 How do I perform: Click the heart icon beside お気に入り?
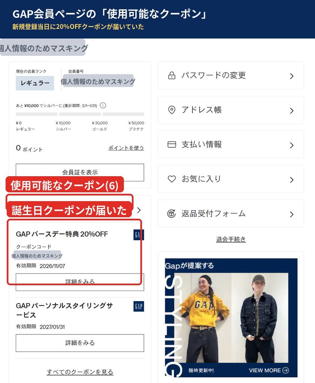(172, 179)
